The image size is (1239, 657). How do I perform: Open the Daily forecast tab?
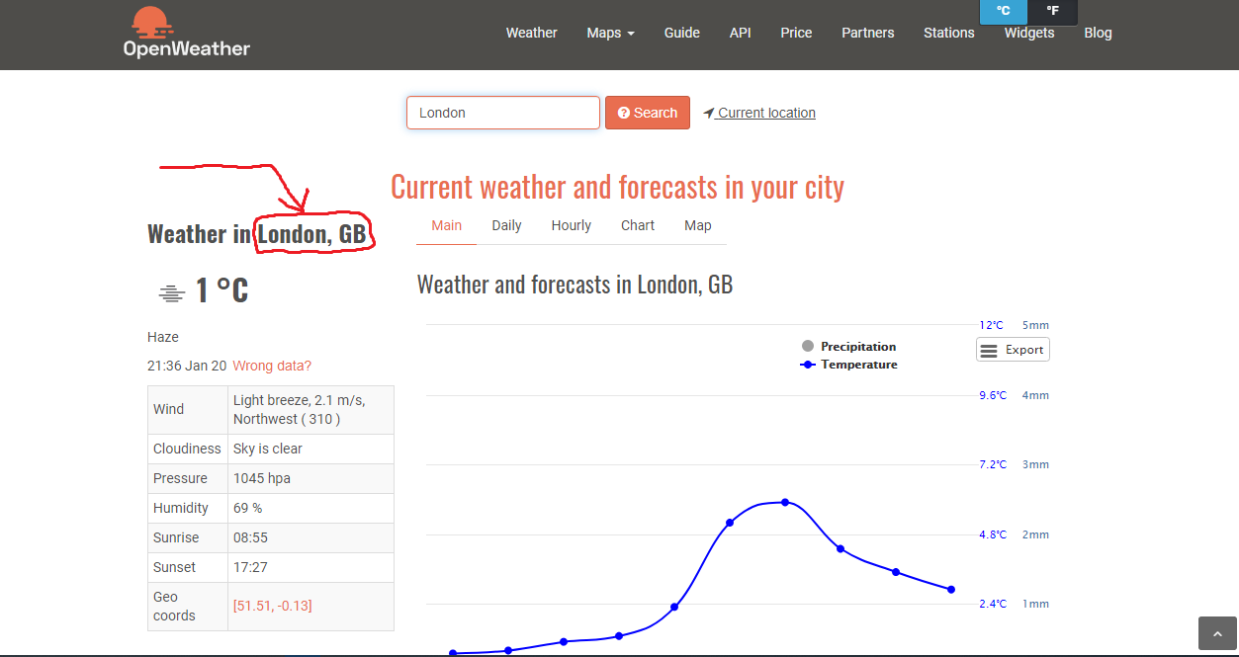[506, 225]
